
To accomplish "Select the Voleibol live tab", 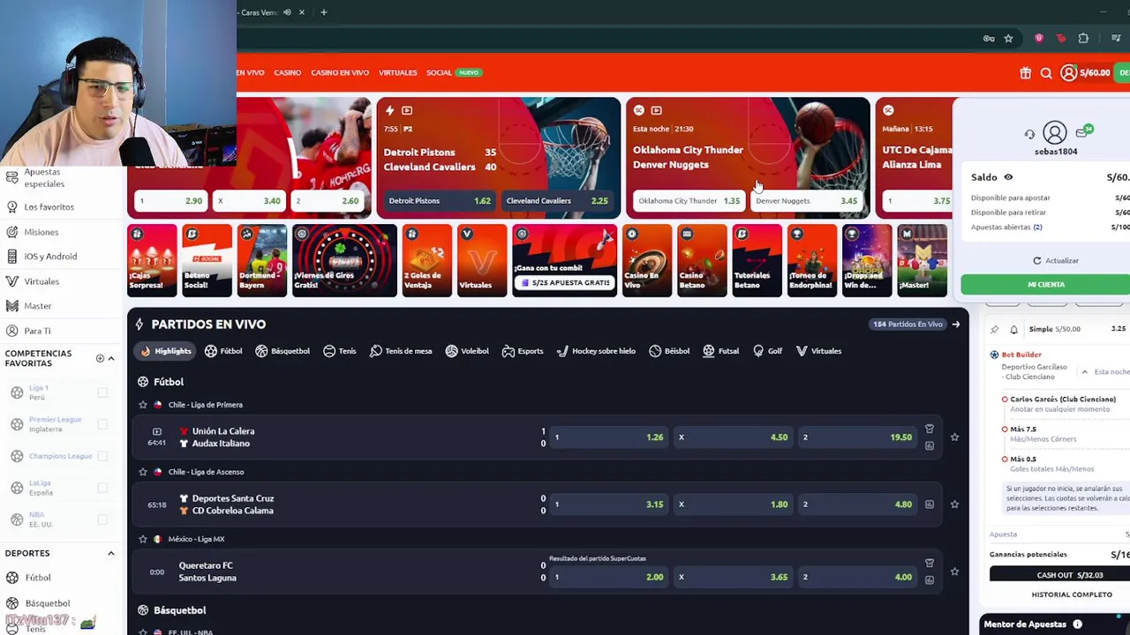I will point(467,351).
